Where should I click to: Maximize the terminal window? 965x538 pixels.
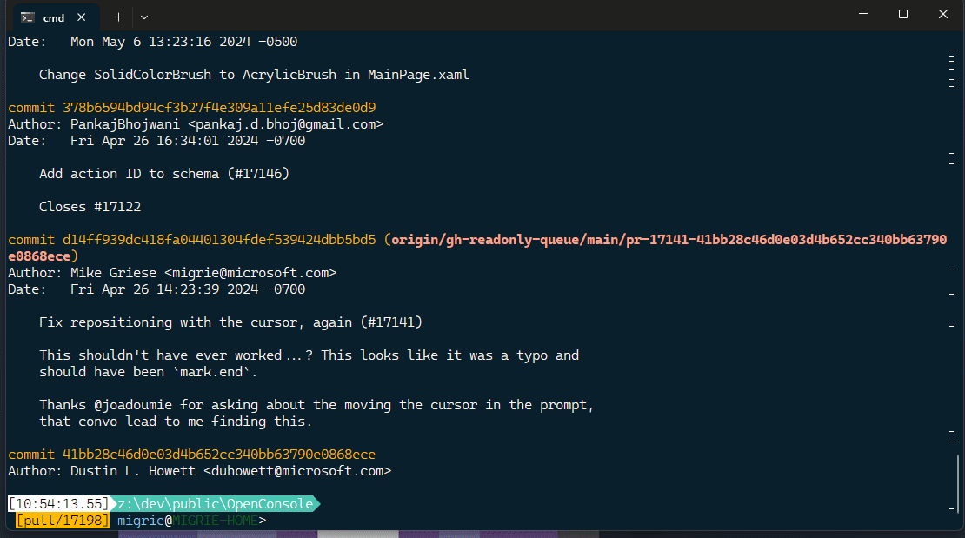pos(902,14)
